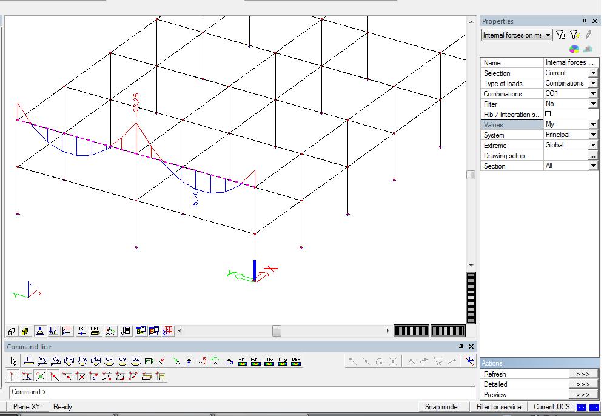604x416 pixels.
Task: Click the funnel with lightning filter icon
Action: click(x=574, y=35)
